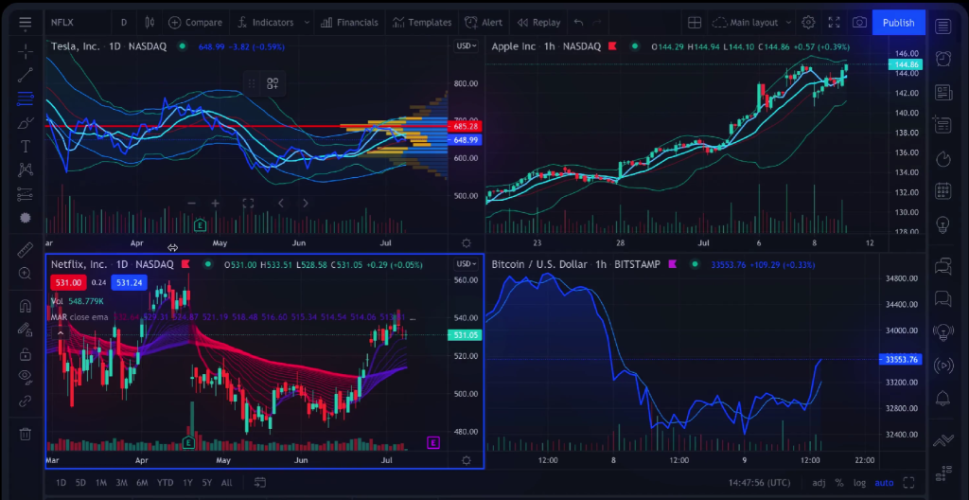Open the Main layout dropdown

coord(752,23)
